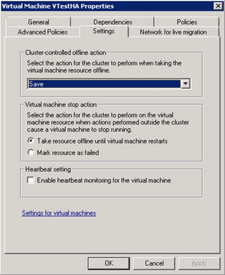Click the greyed-out Apply button
The width and height of the screenshot is (225, 275).
(x=199, y=263)
